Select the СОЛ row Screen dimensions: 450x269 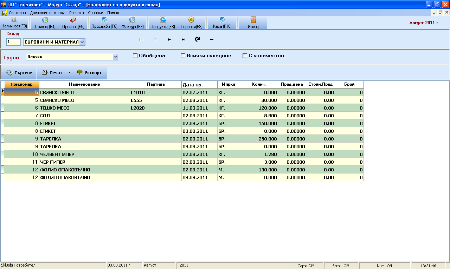tap(182, 116)
